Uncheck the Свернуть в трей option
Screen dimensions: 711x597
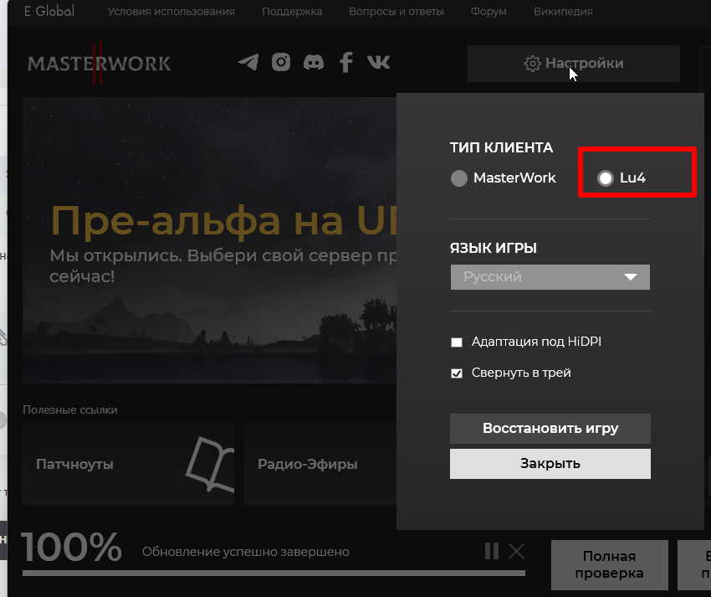[x=457, y=373]
